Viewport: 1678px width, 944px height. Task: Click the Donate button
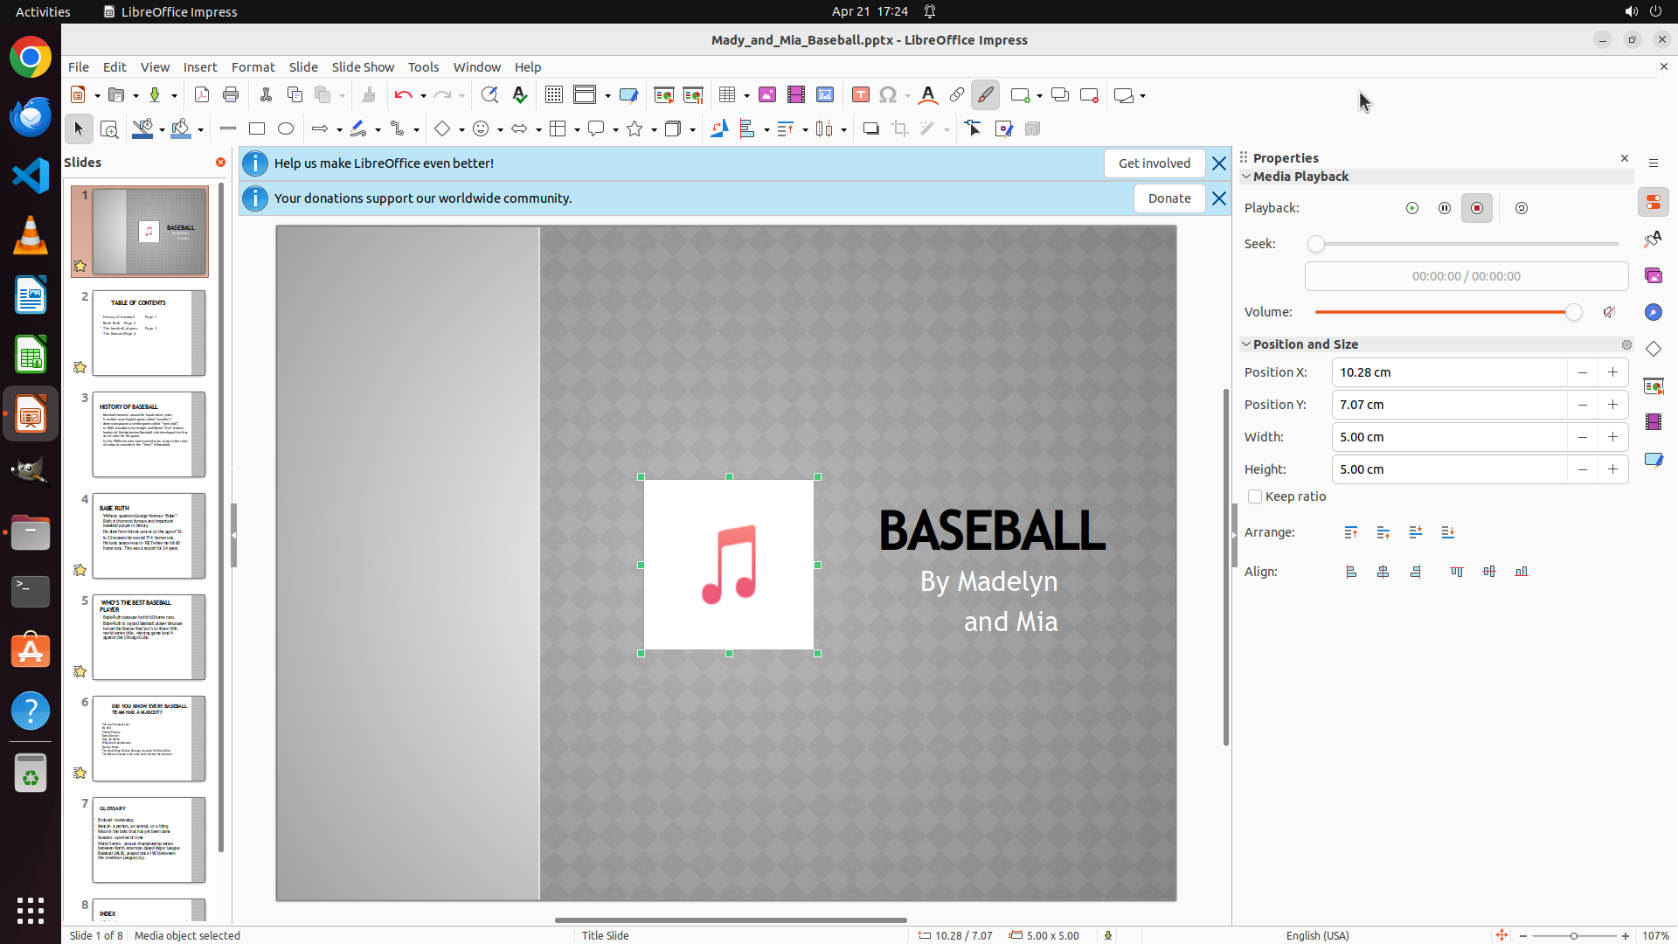pyautogui.click(x=1168, y=198)
